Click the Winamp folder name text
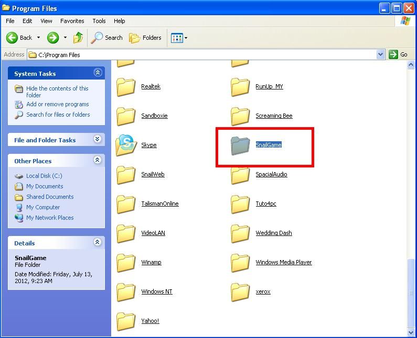The height and width of the screenshot is (338, 417). coord(151,262)
